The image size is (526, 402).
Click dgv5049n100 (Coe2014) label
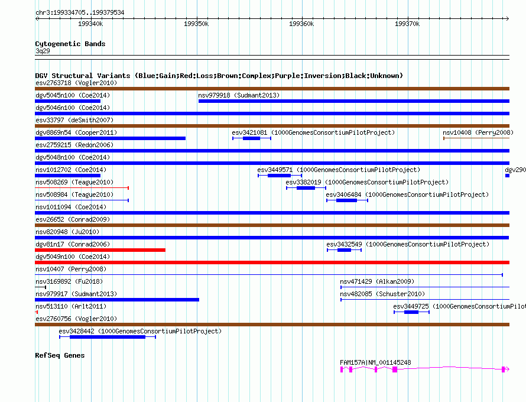73,257
